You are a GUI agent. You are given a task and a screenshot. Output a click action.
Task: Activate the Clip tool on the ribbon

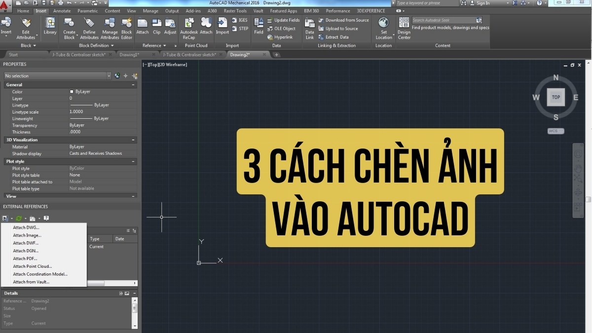(x=156, y=27)
